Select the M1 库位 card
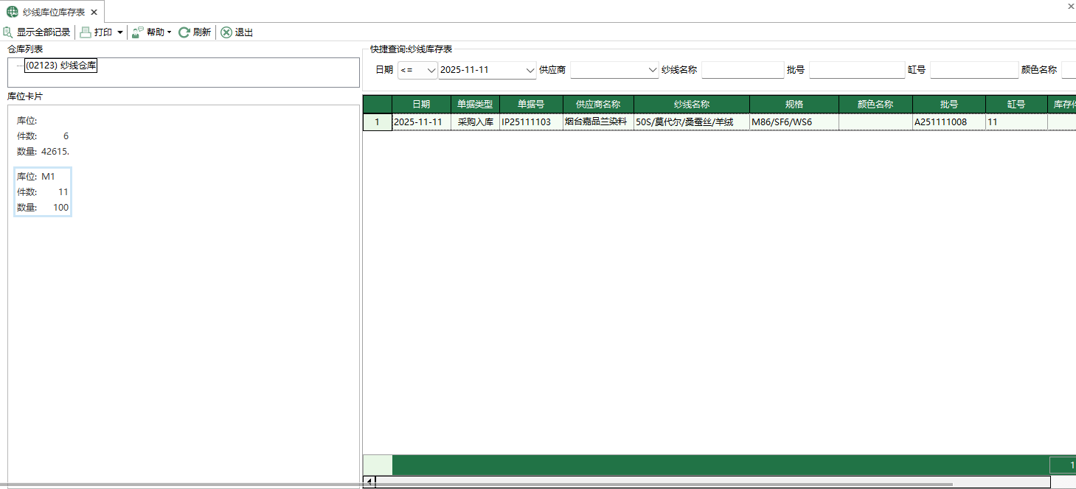 click(42, 191)
